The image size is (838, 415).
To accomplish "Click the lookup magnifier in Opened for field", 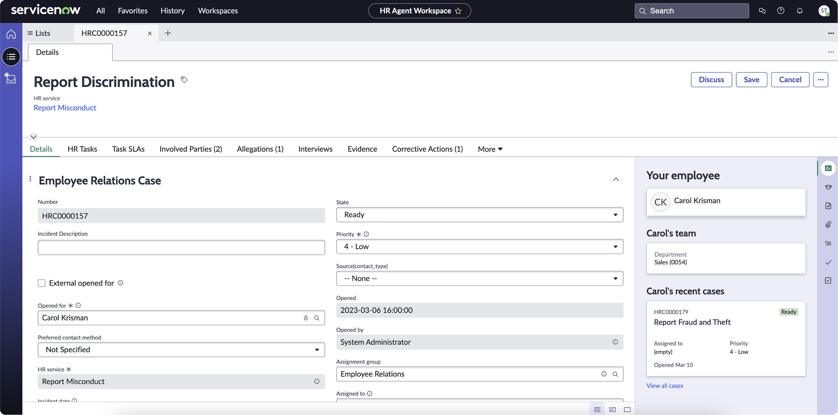I will (x=317, y=318).
